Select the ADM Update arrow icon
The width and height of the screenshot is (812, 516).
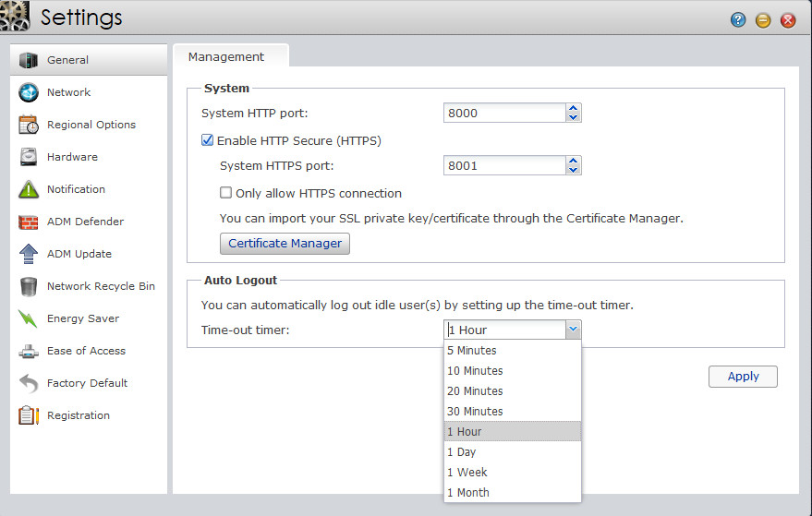[x=29, y=254]
